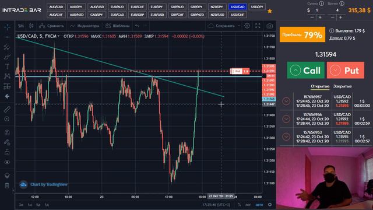Click the cloud logo near Chart by TradingView
This screenshot has width=373, height=210.
pyautogui.click(x=23, y=184)
